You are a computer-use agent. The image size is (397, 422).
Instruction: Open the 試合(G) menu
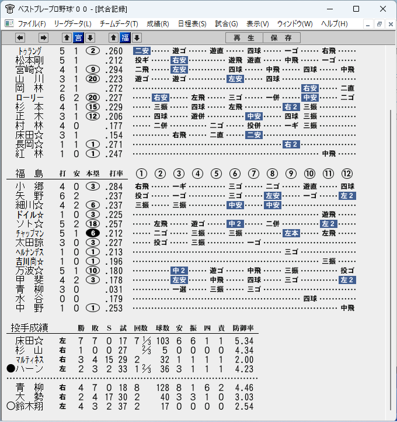click(x=227, y=24)
